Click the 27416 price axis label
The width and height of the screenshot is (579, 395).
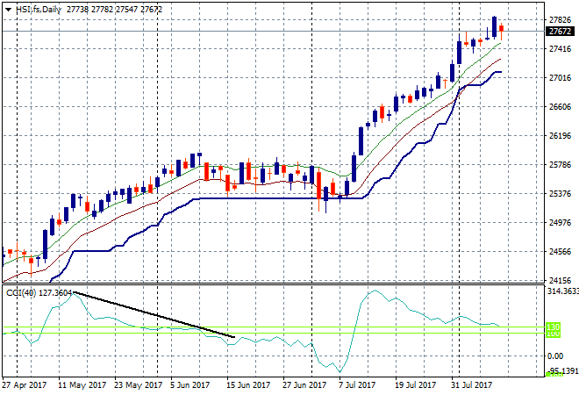[x=561, y=49]
